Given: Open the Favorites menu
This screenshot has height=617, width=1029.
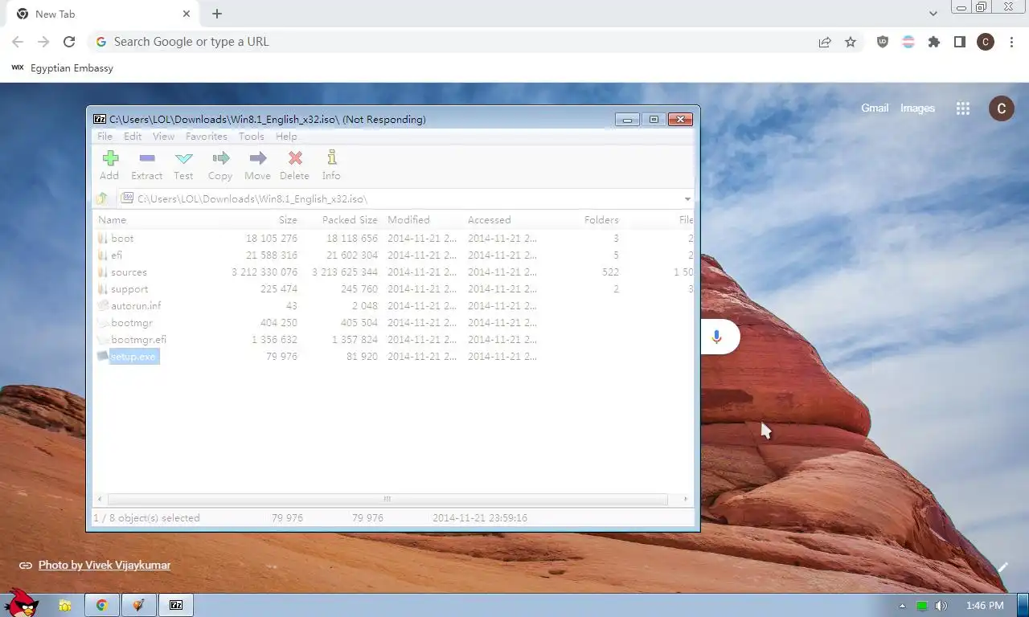Looking at the screenshot, I should 207,137.
